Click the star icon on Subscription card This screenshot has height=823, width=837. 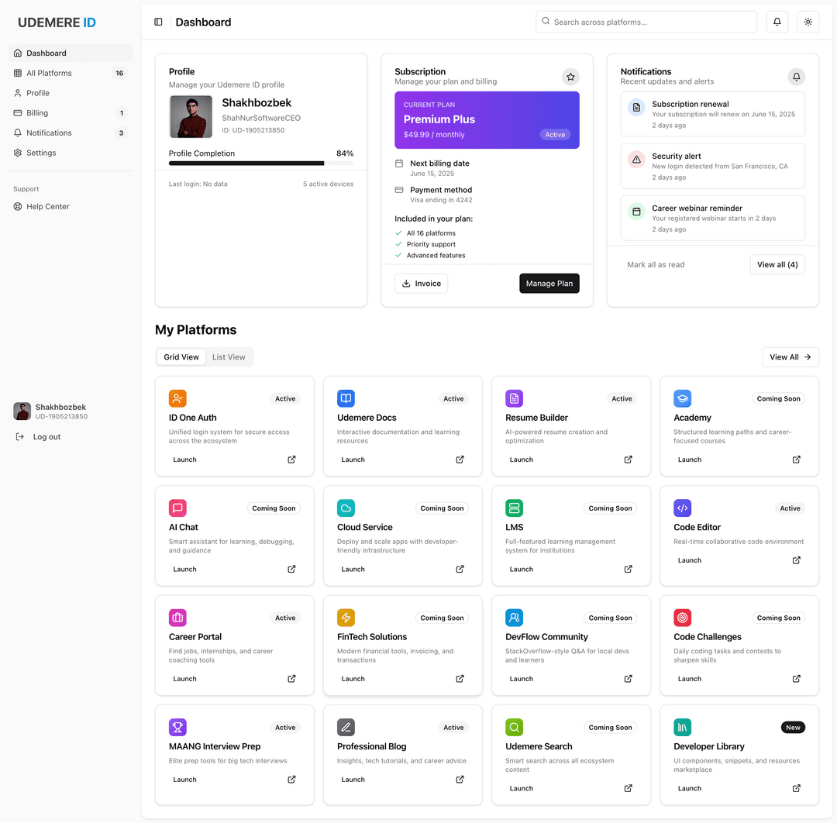pos(571,77)
